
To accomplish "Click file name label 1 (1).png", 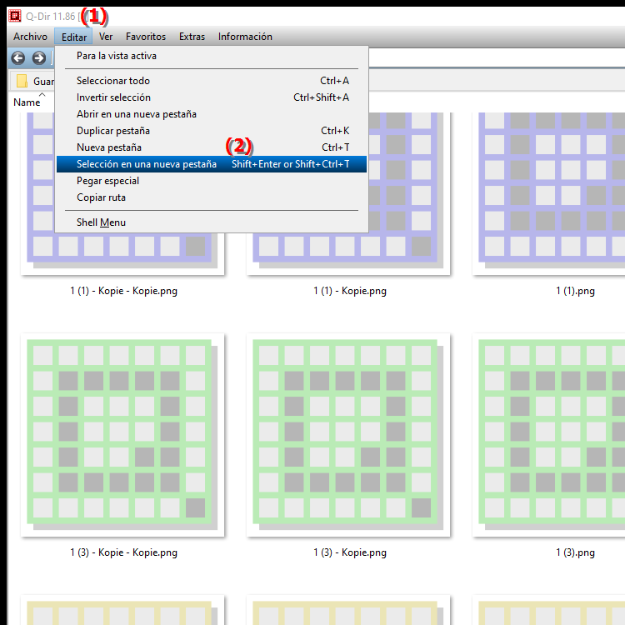I will click(x=575, y=291).
